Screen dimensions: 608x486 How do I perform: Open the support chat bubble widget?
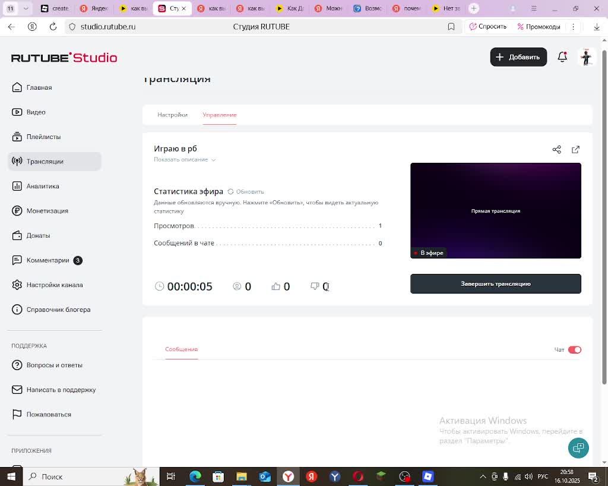(578, 447)
